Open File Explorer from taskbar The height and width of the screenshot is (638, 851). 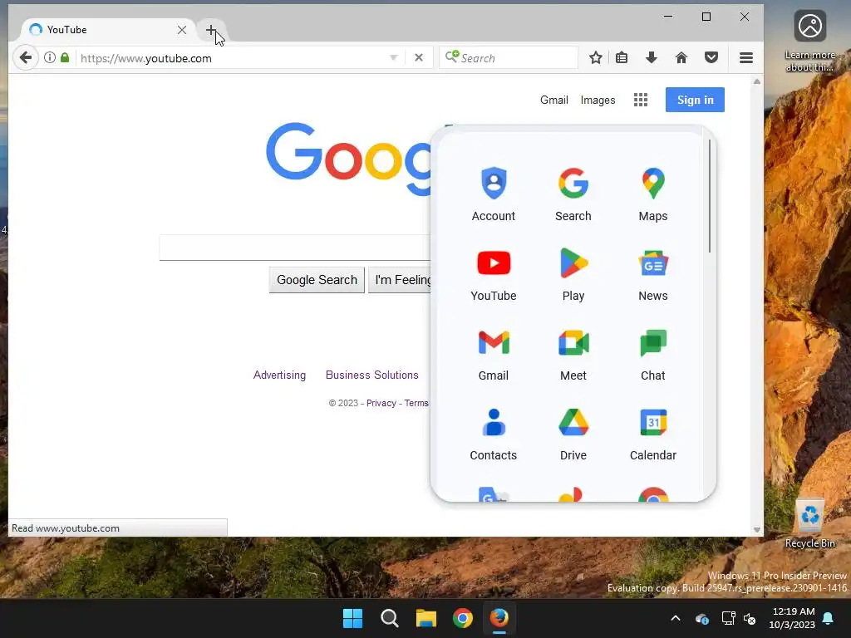426,618
